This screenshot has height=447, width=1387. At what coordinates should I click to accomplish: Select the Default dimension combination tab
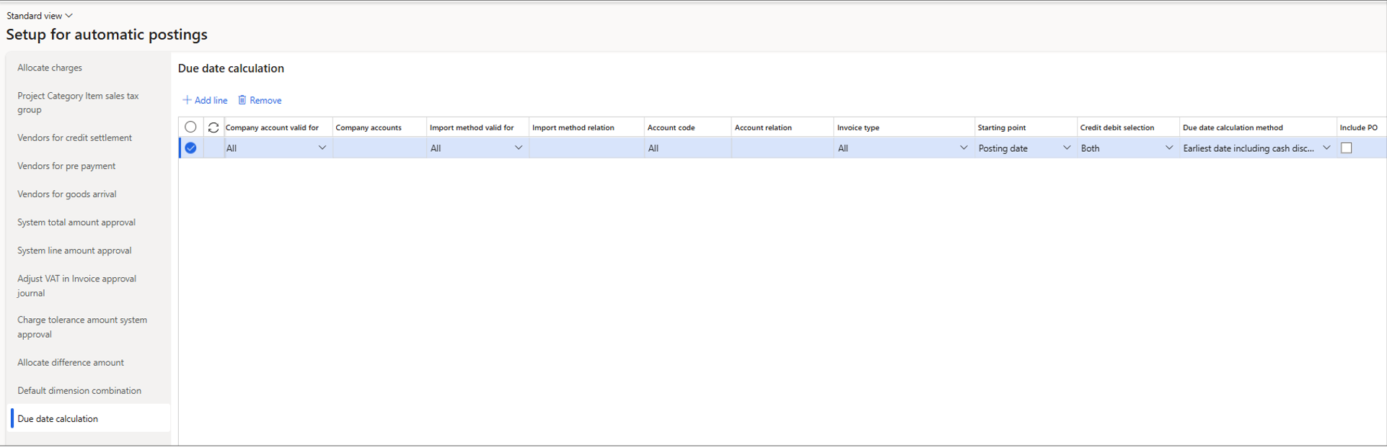(x=79, y=391)
